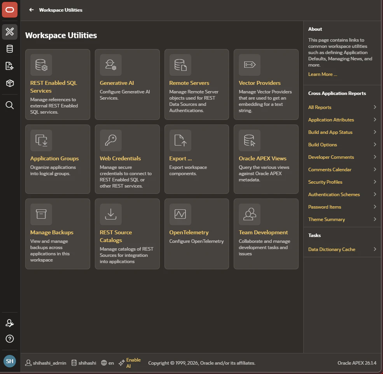Screen dimensions: 383x374
Task: Expand the Data Dictionary Cache chevron
Action: [x=375, y=249]
